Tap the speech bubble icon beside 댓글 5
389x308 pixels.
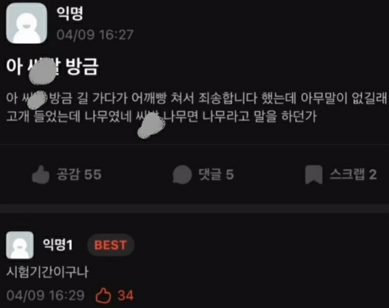point(182,174)
